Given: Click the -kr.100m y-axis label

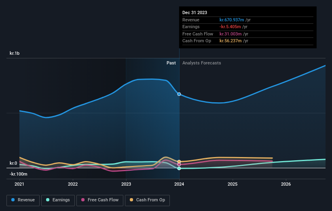Looking at the screenshot, I should pyautogui.click(x=19, y=174).
